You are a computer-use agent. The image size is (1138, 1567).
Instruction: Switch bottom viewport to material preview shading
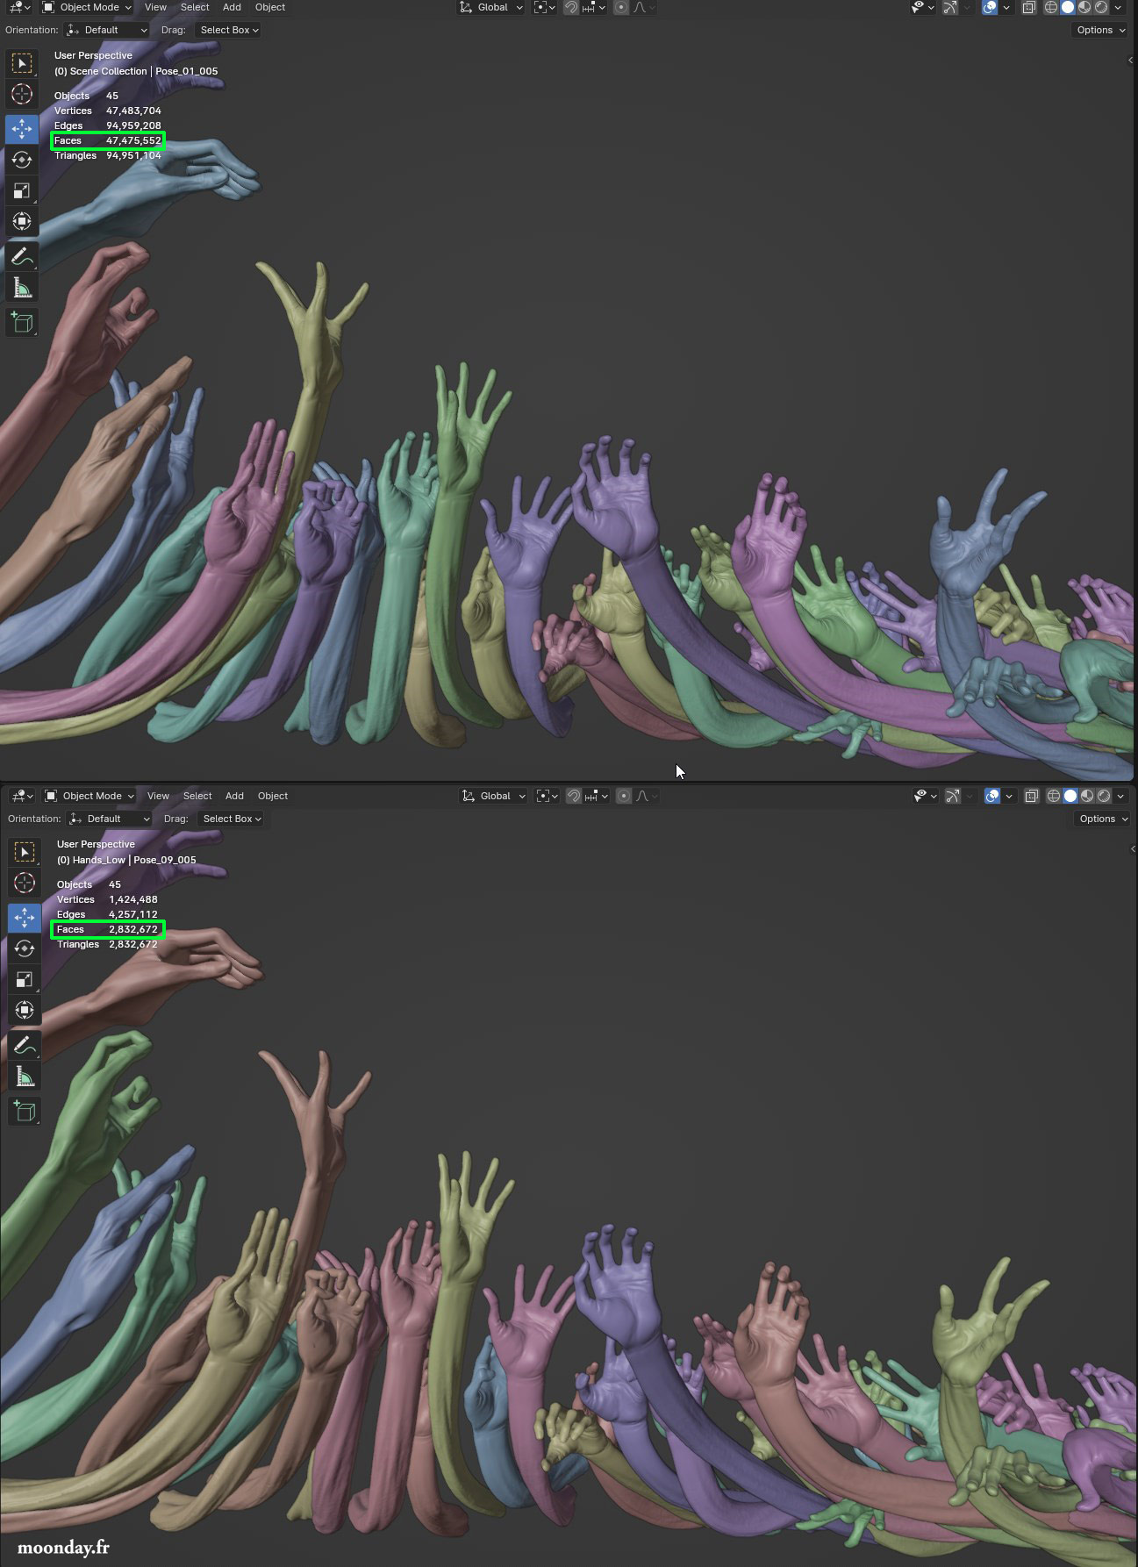click(x=1087, y=796)
